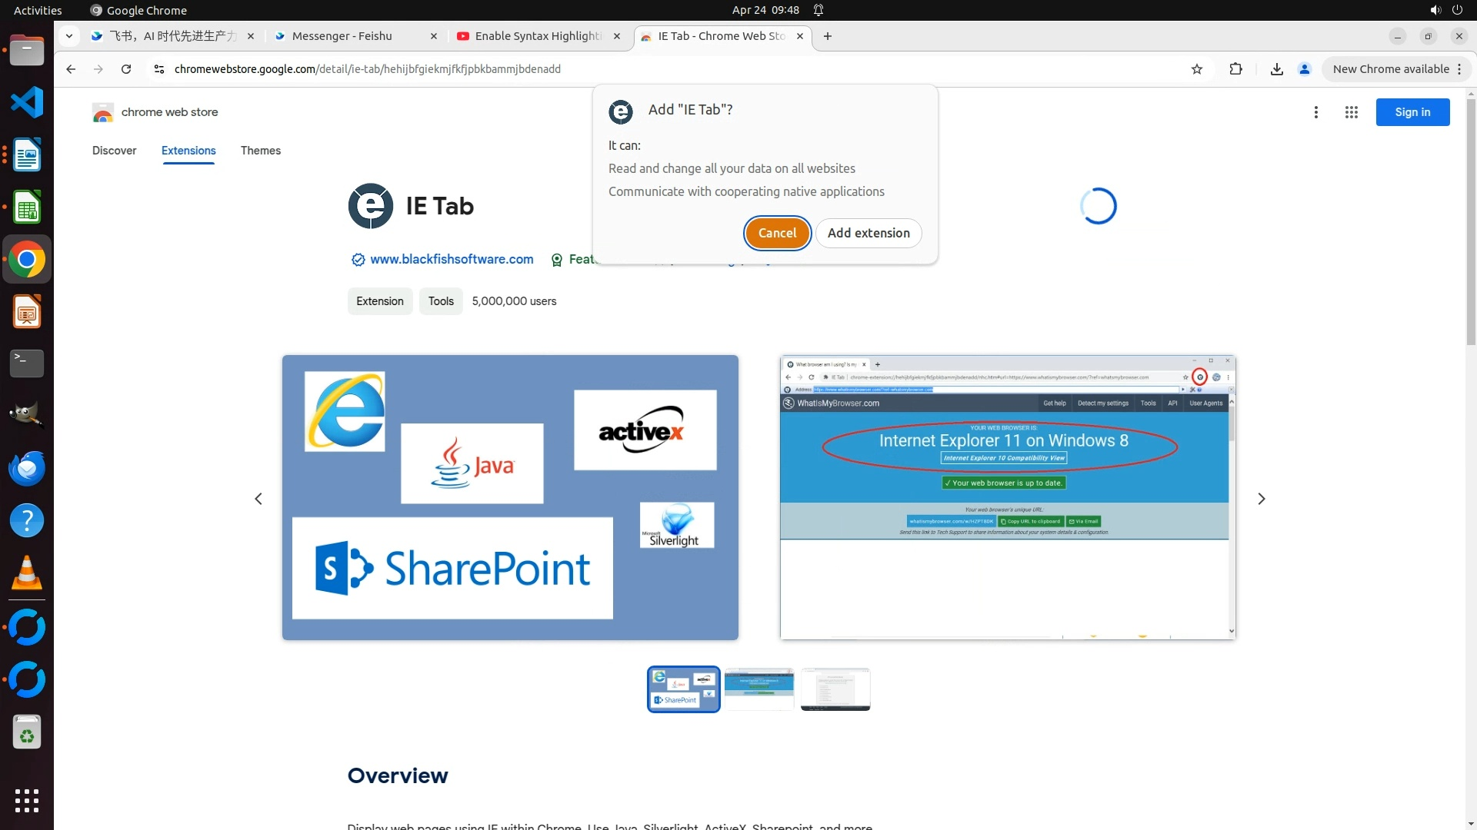Open www.blackfishsoftware.com link
The image size is (1477, 830).
[452, 260]
